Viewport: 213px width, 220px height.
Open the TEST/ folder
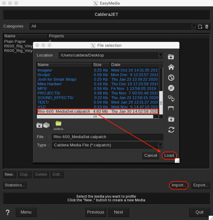98,102
